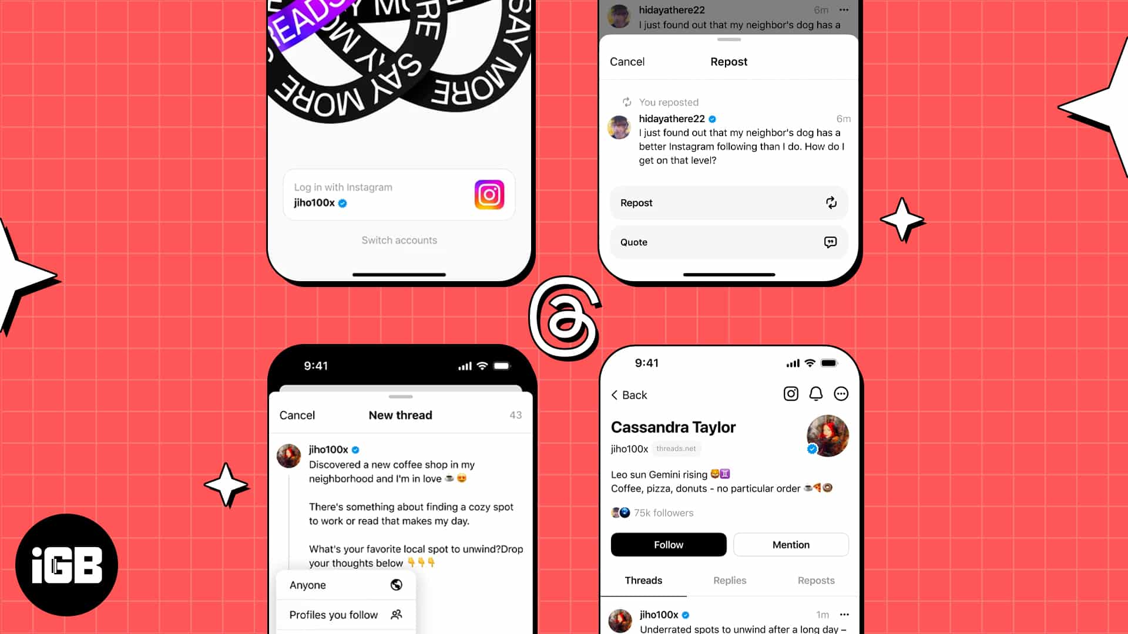This screenshot has height=634, width=1128.
Task: Tap the notification bell icon
Action: coord(816,394)
